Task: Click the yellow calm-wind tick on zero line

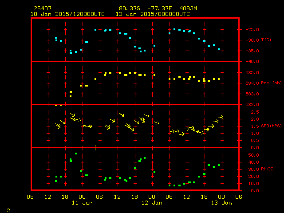Action: 95,147
